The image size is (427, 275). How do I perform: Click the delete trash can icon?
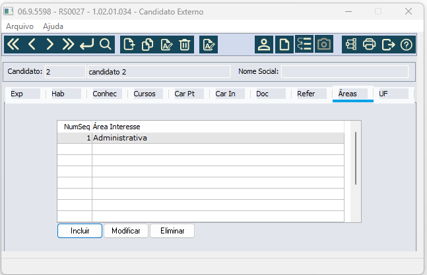(185, 44)
